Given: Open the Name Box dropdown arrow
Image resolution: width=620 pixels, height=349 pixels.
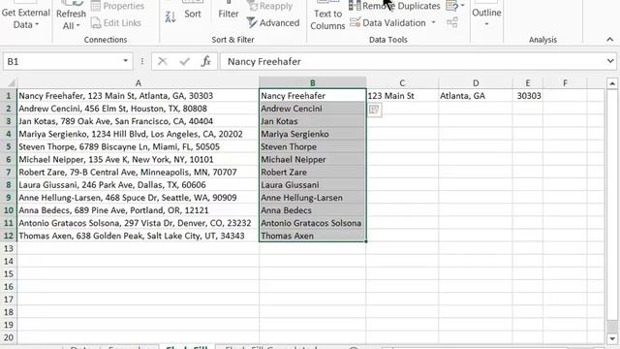Looking at the screenshot, I should click(125, 61).
